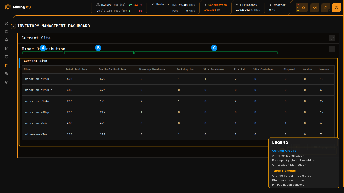Open the sidebar settings gear icon

pos(7,82)
